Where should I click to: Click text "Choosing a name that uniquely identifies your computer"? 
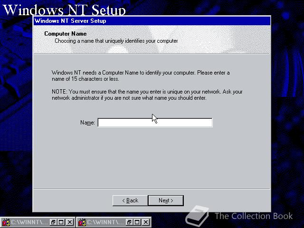pyautogui.click(x=116, y=41)
